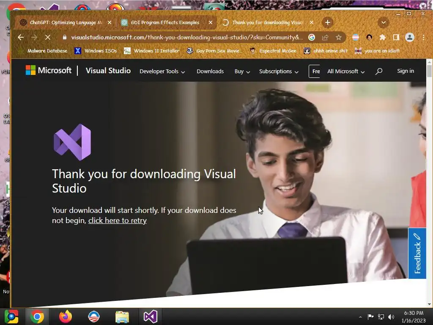Expand Developer Tools menu
This screenshot has height=325, width=433.
[x=162, y=71]
